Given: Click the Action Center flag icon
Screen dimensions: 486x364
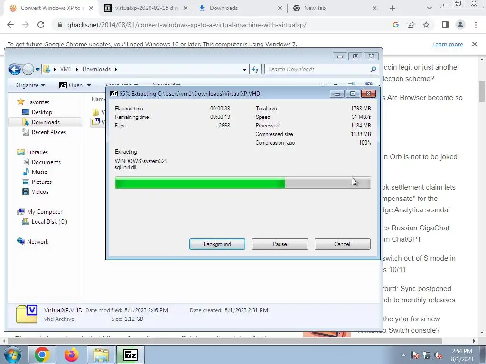Looking at the screenshot, I should [x=415, y=355].
